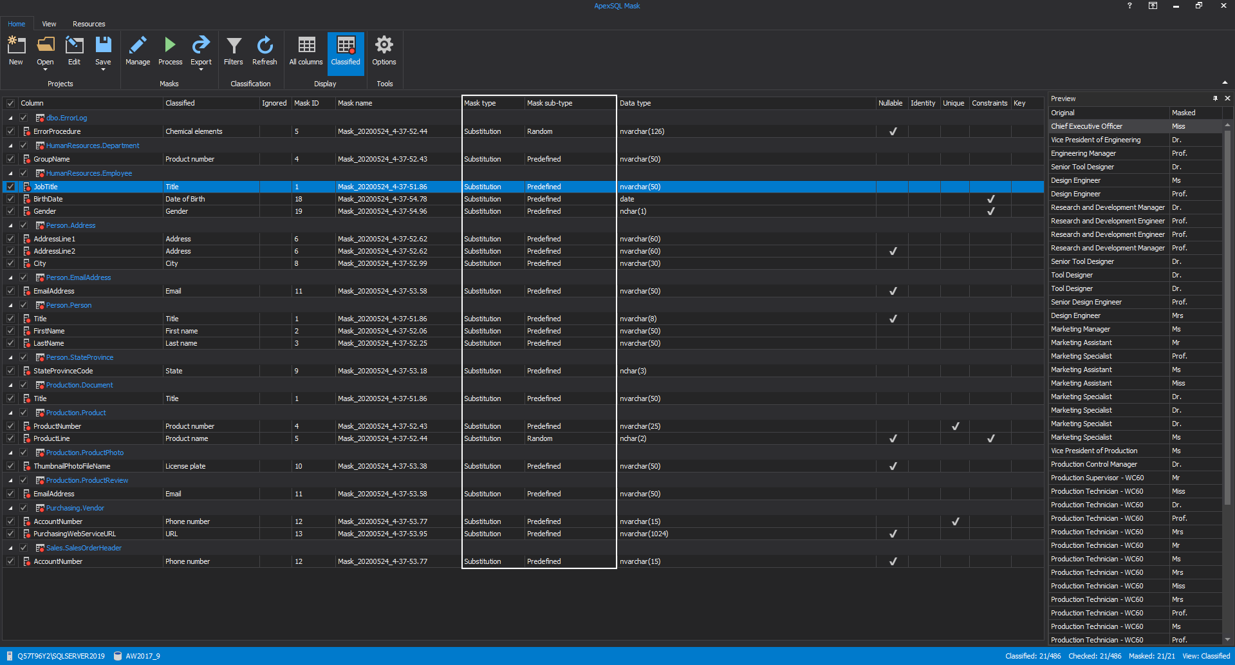Uncheck the AddressLine1 checkbox
This screenshot has height=665, width=1235.
point(10,239)
